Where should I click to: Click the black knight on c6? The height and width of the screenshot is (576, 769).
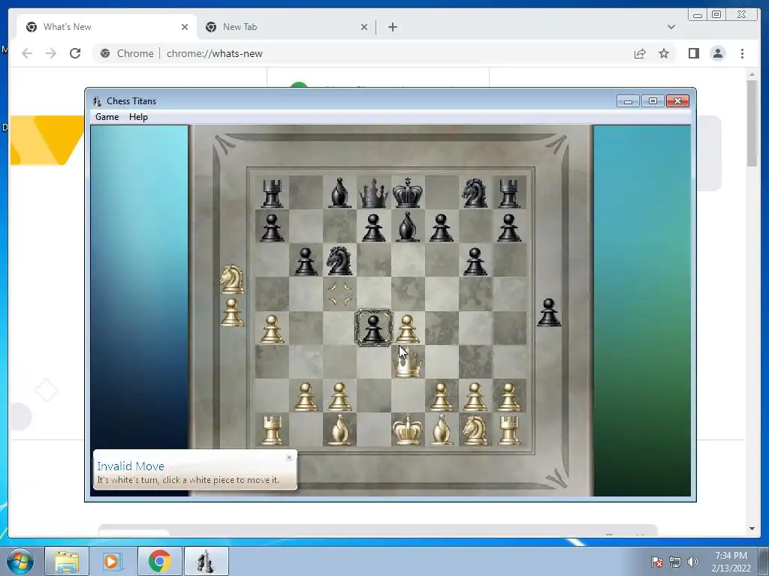[339, 260]
